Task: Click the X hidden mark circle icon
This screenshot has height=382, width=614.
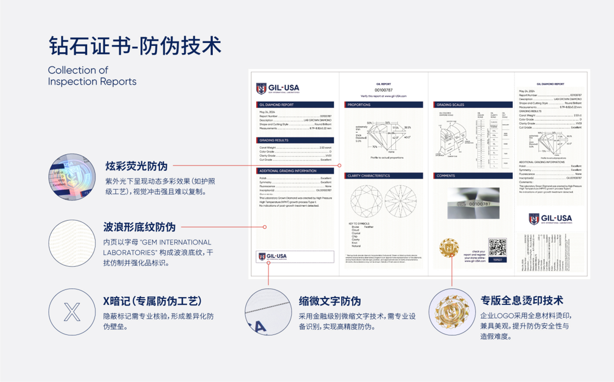Action: point(72,312)
